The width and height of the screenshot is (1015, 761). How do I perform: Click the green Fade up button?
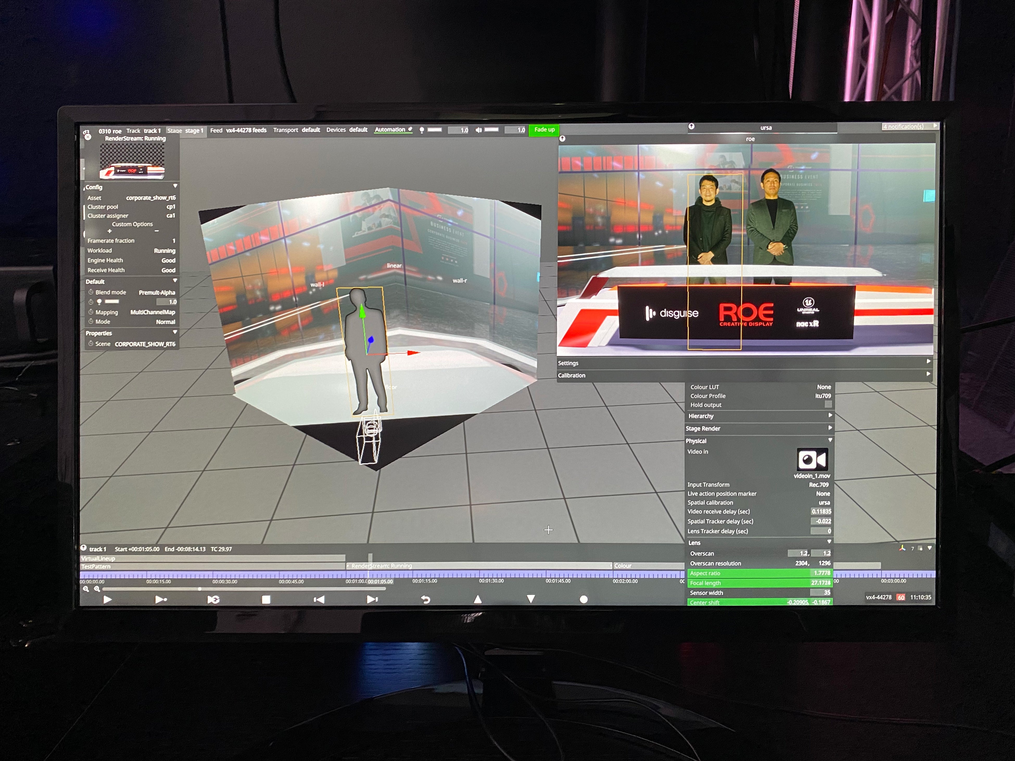pyautogui.click(x=544, y=130)
